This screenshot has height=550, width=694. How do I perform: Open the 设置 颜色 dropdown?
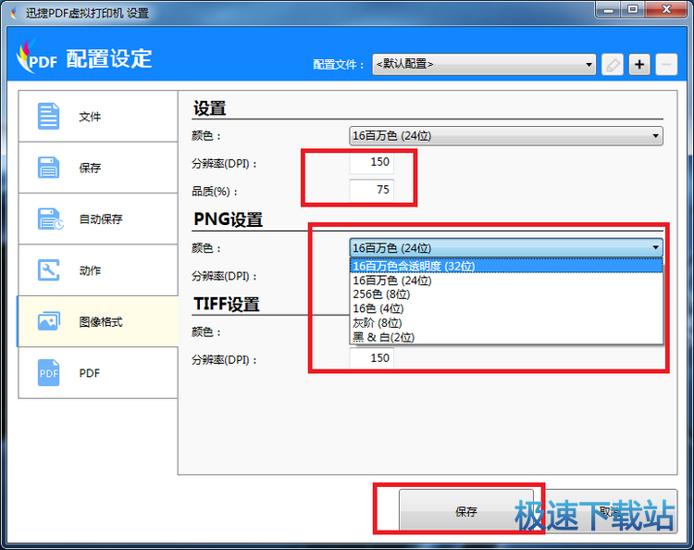[506, 136]
